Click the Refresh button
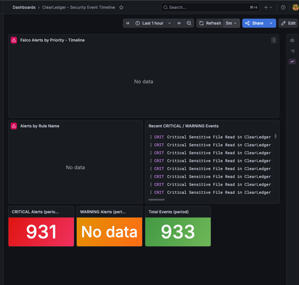299x285 pixels. 210,23
